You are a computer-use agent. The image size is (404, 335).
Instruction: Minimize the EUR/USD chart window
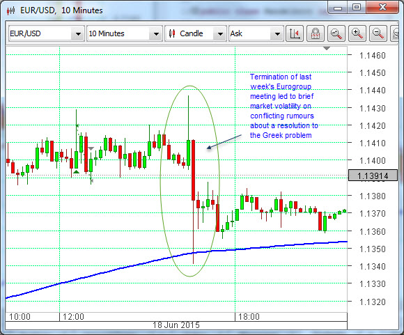coord(338,8)
